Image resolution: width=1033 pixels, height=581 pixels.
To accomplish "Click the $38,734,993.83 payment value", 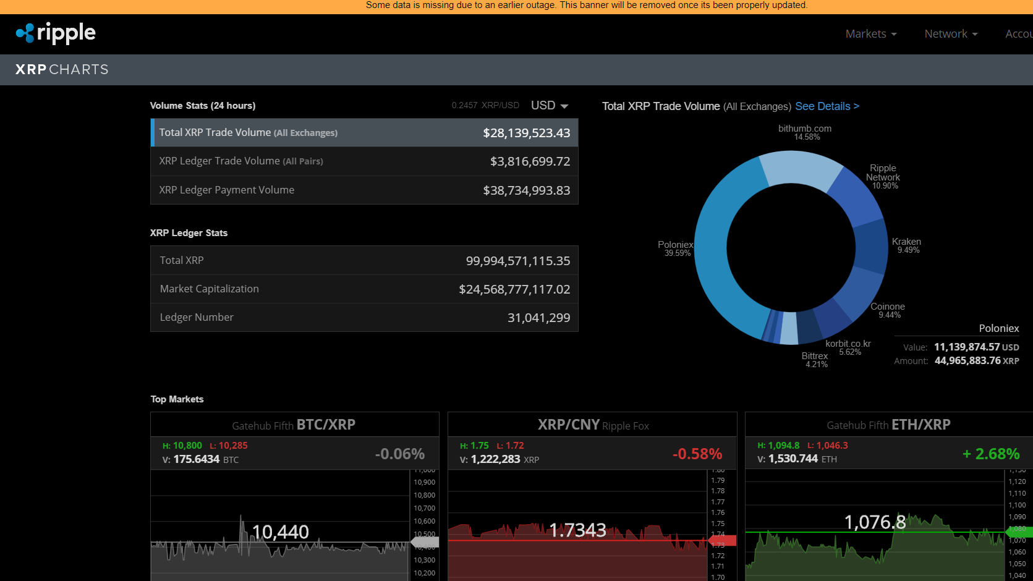I will (x=527, y=190).
